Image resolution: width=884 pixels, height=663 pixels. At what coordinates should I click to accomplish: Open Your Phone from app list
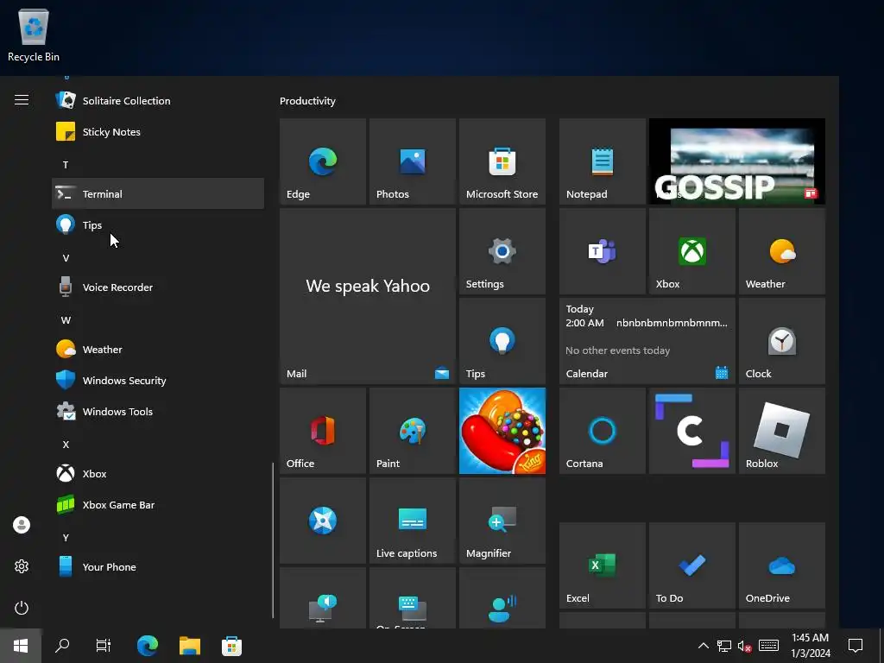158,567
